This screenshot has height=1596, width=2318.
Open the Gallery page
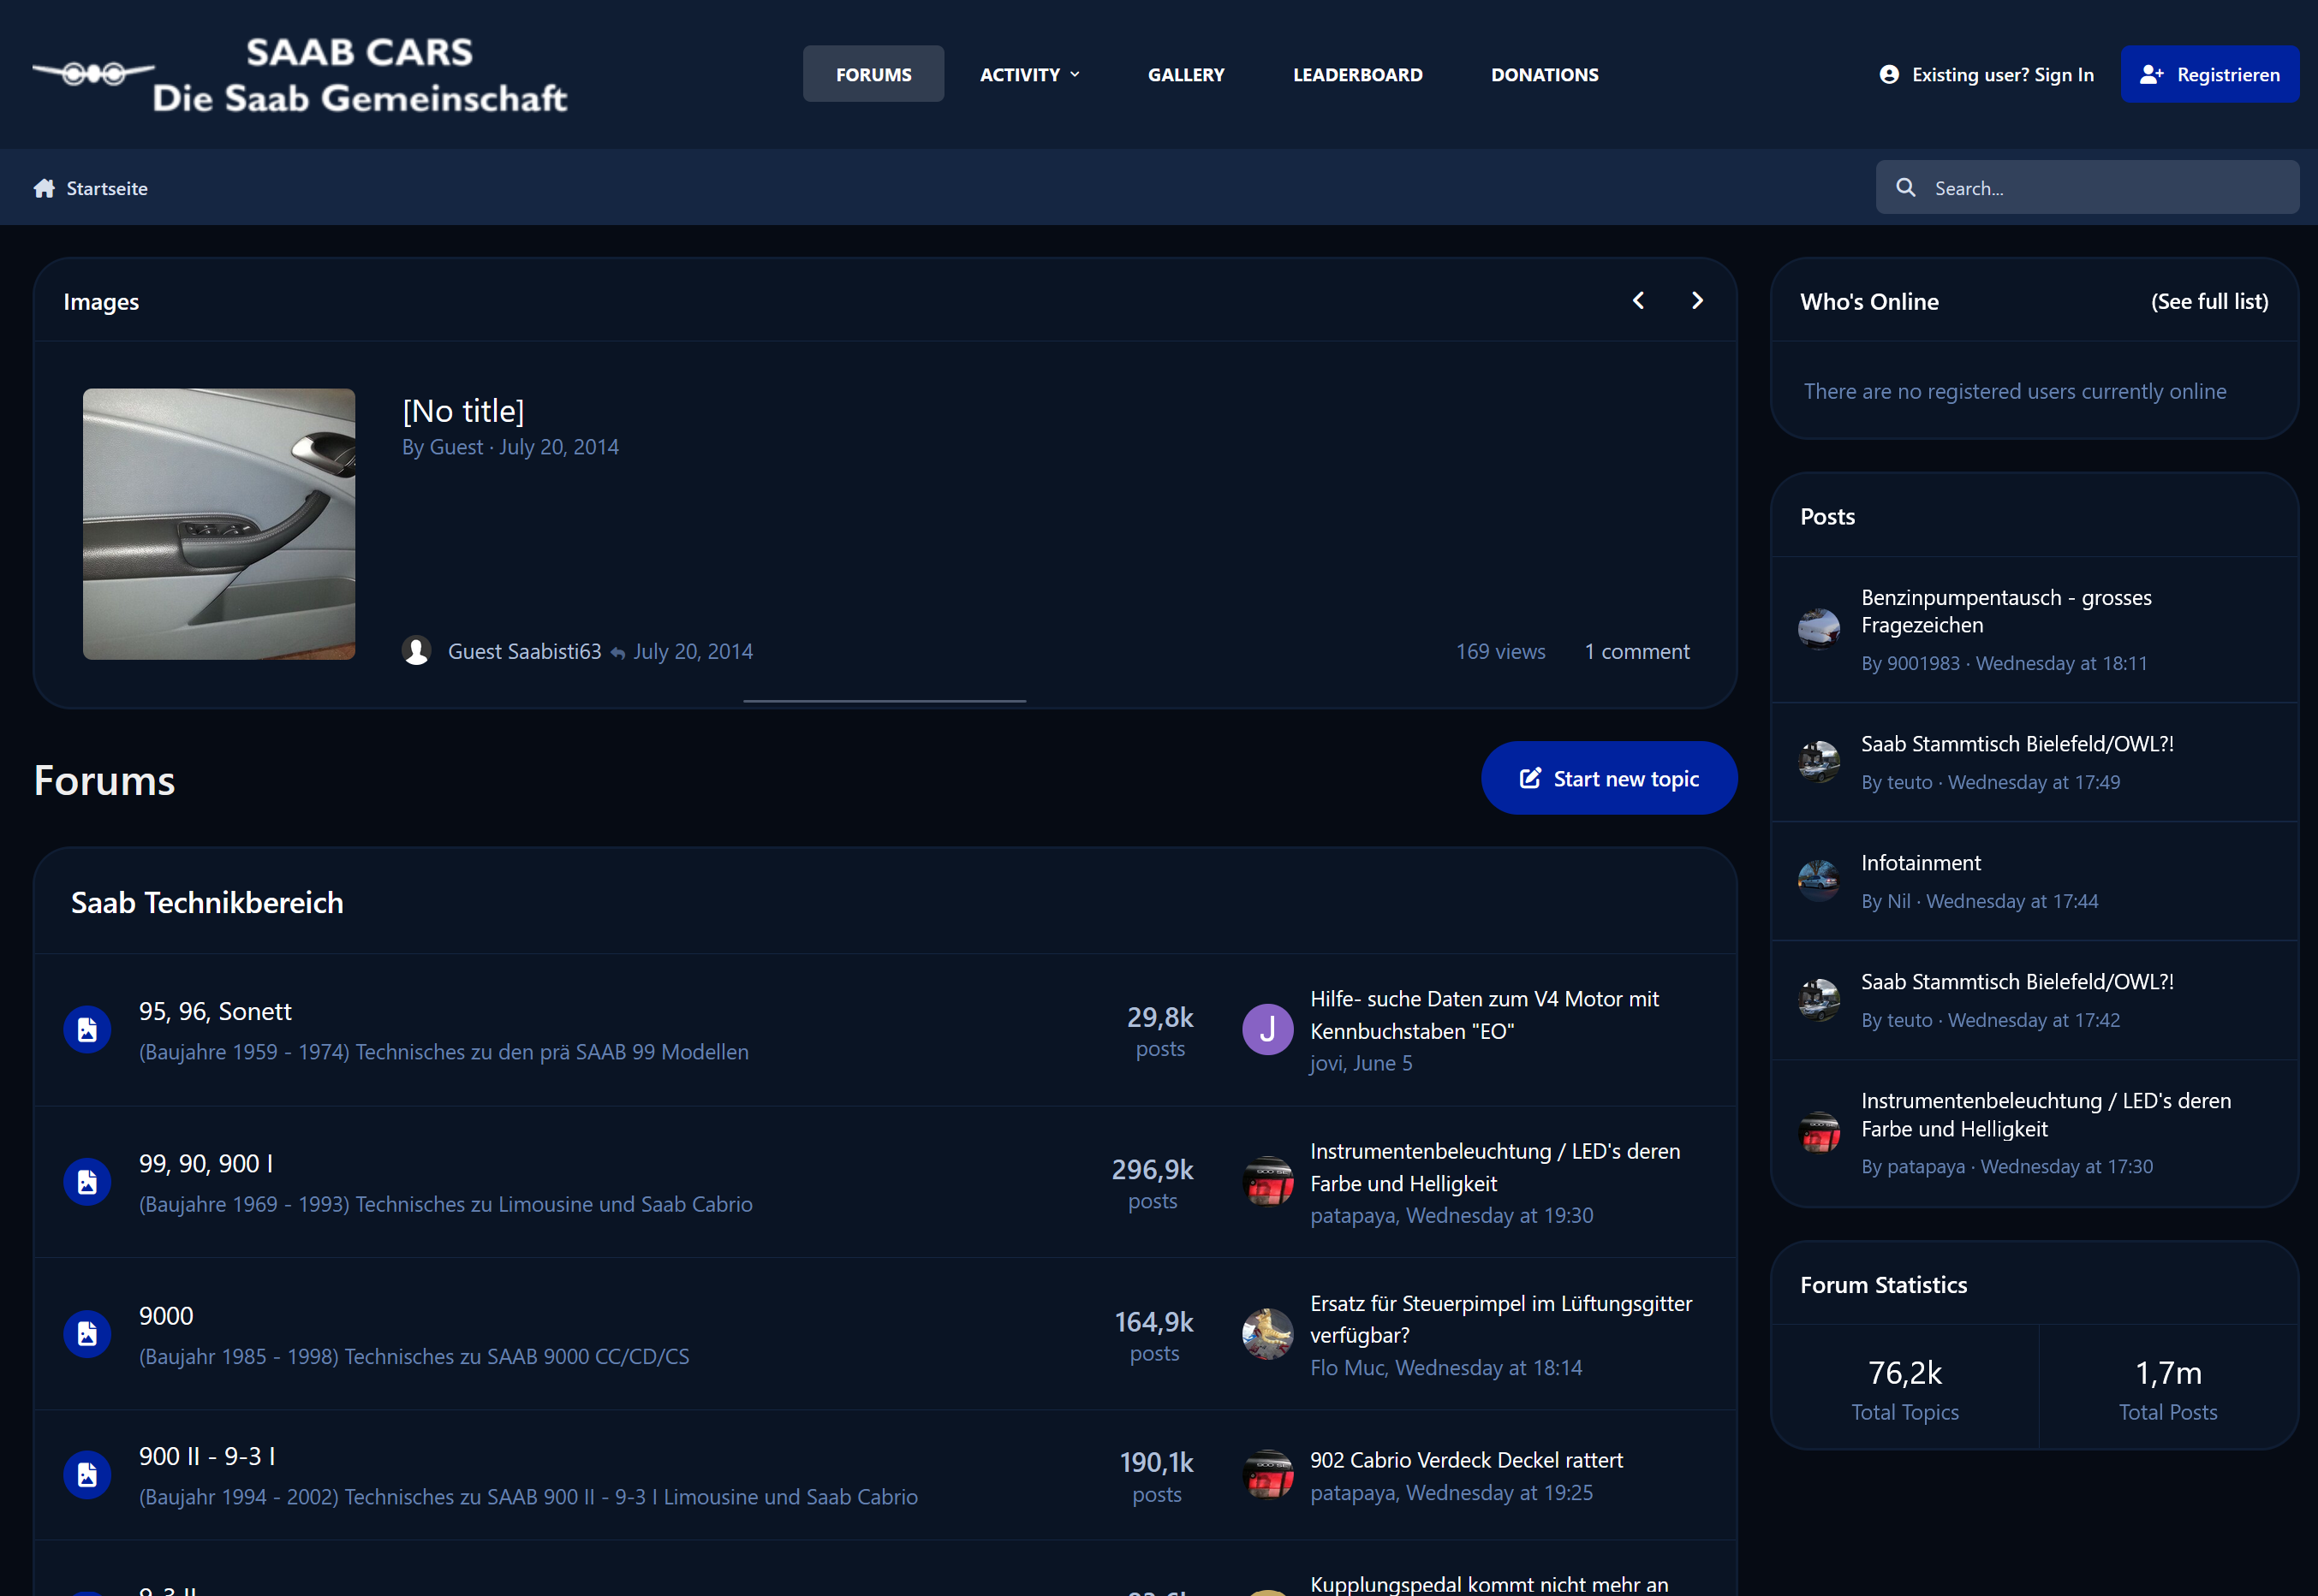(1187, 74)
